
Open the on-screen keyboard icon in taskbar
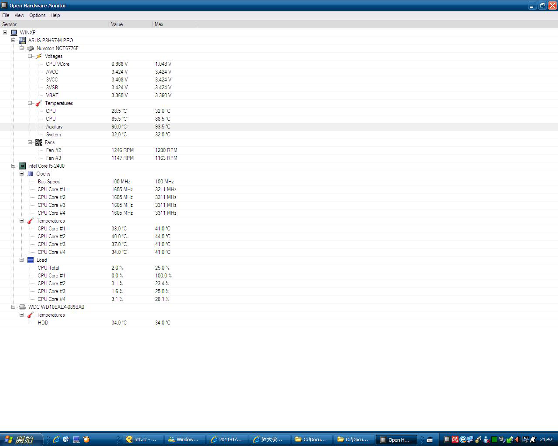click(x=430, y=439)
